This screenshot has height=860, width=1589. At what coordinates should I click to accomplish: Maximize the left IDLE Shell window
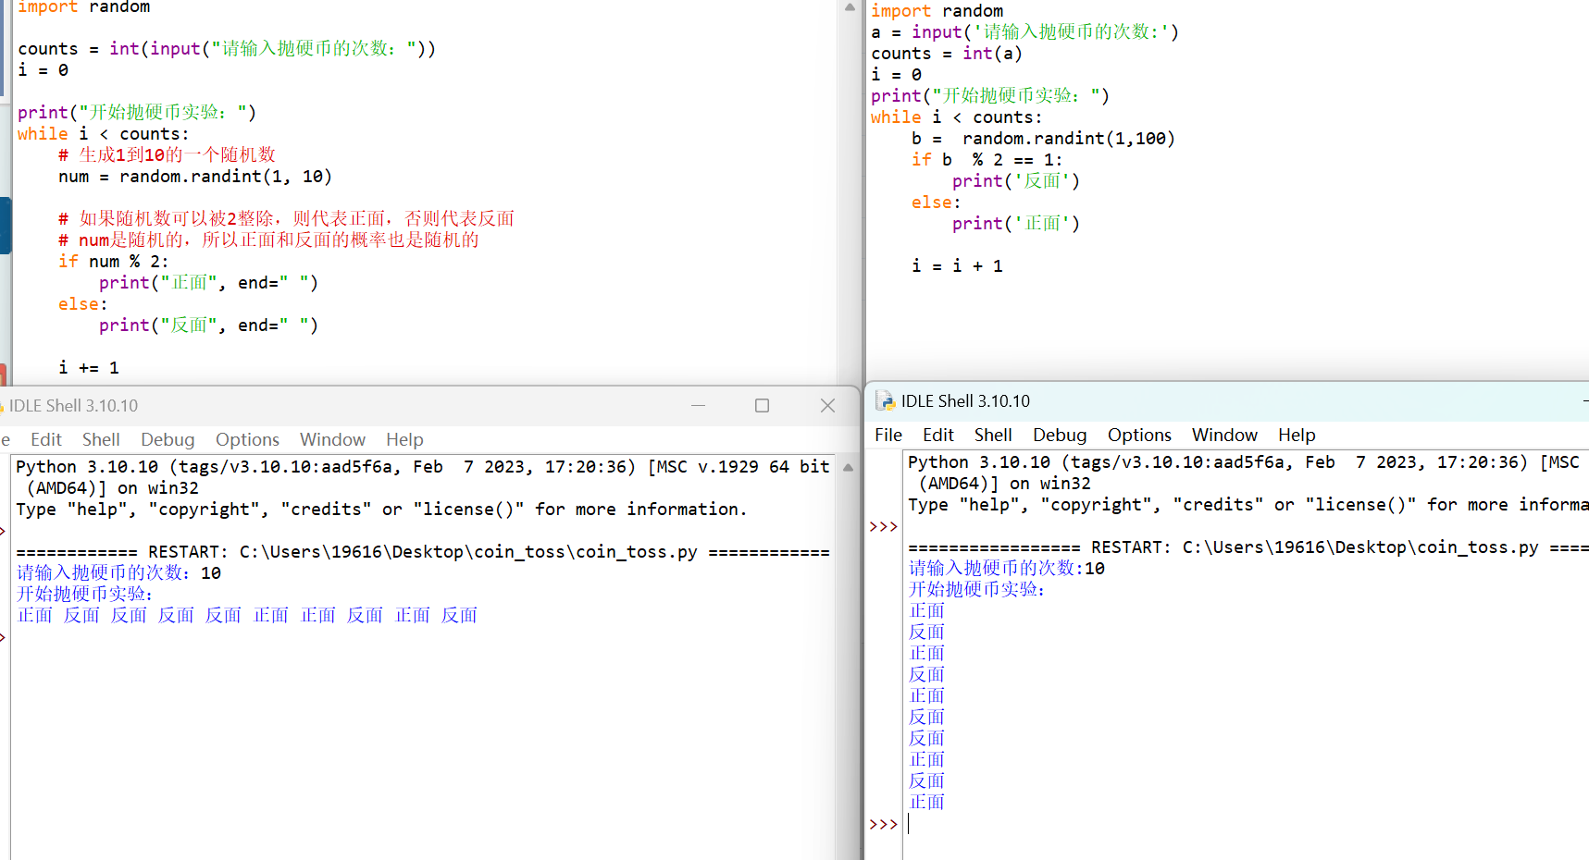click(x=762, y=405)
